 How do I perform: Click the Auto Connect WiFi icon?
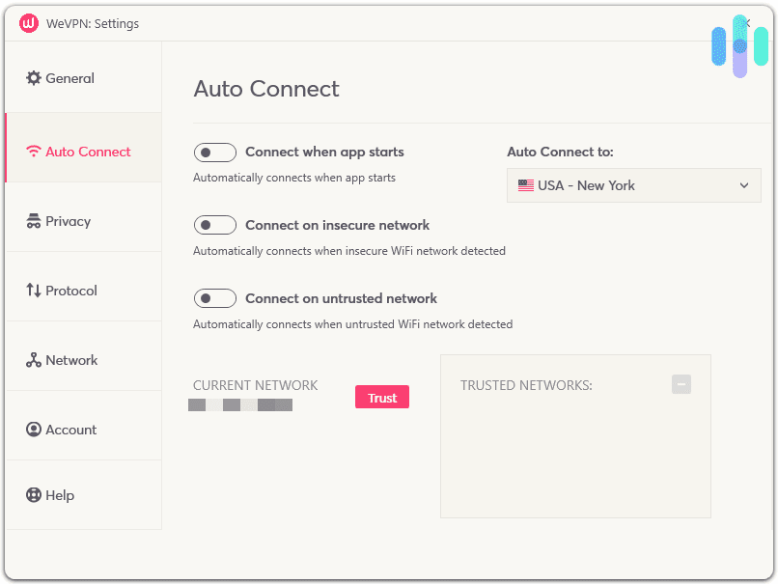pos(32,152)
